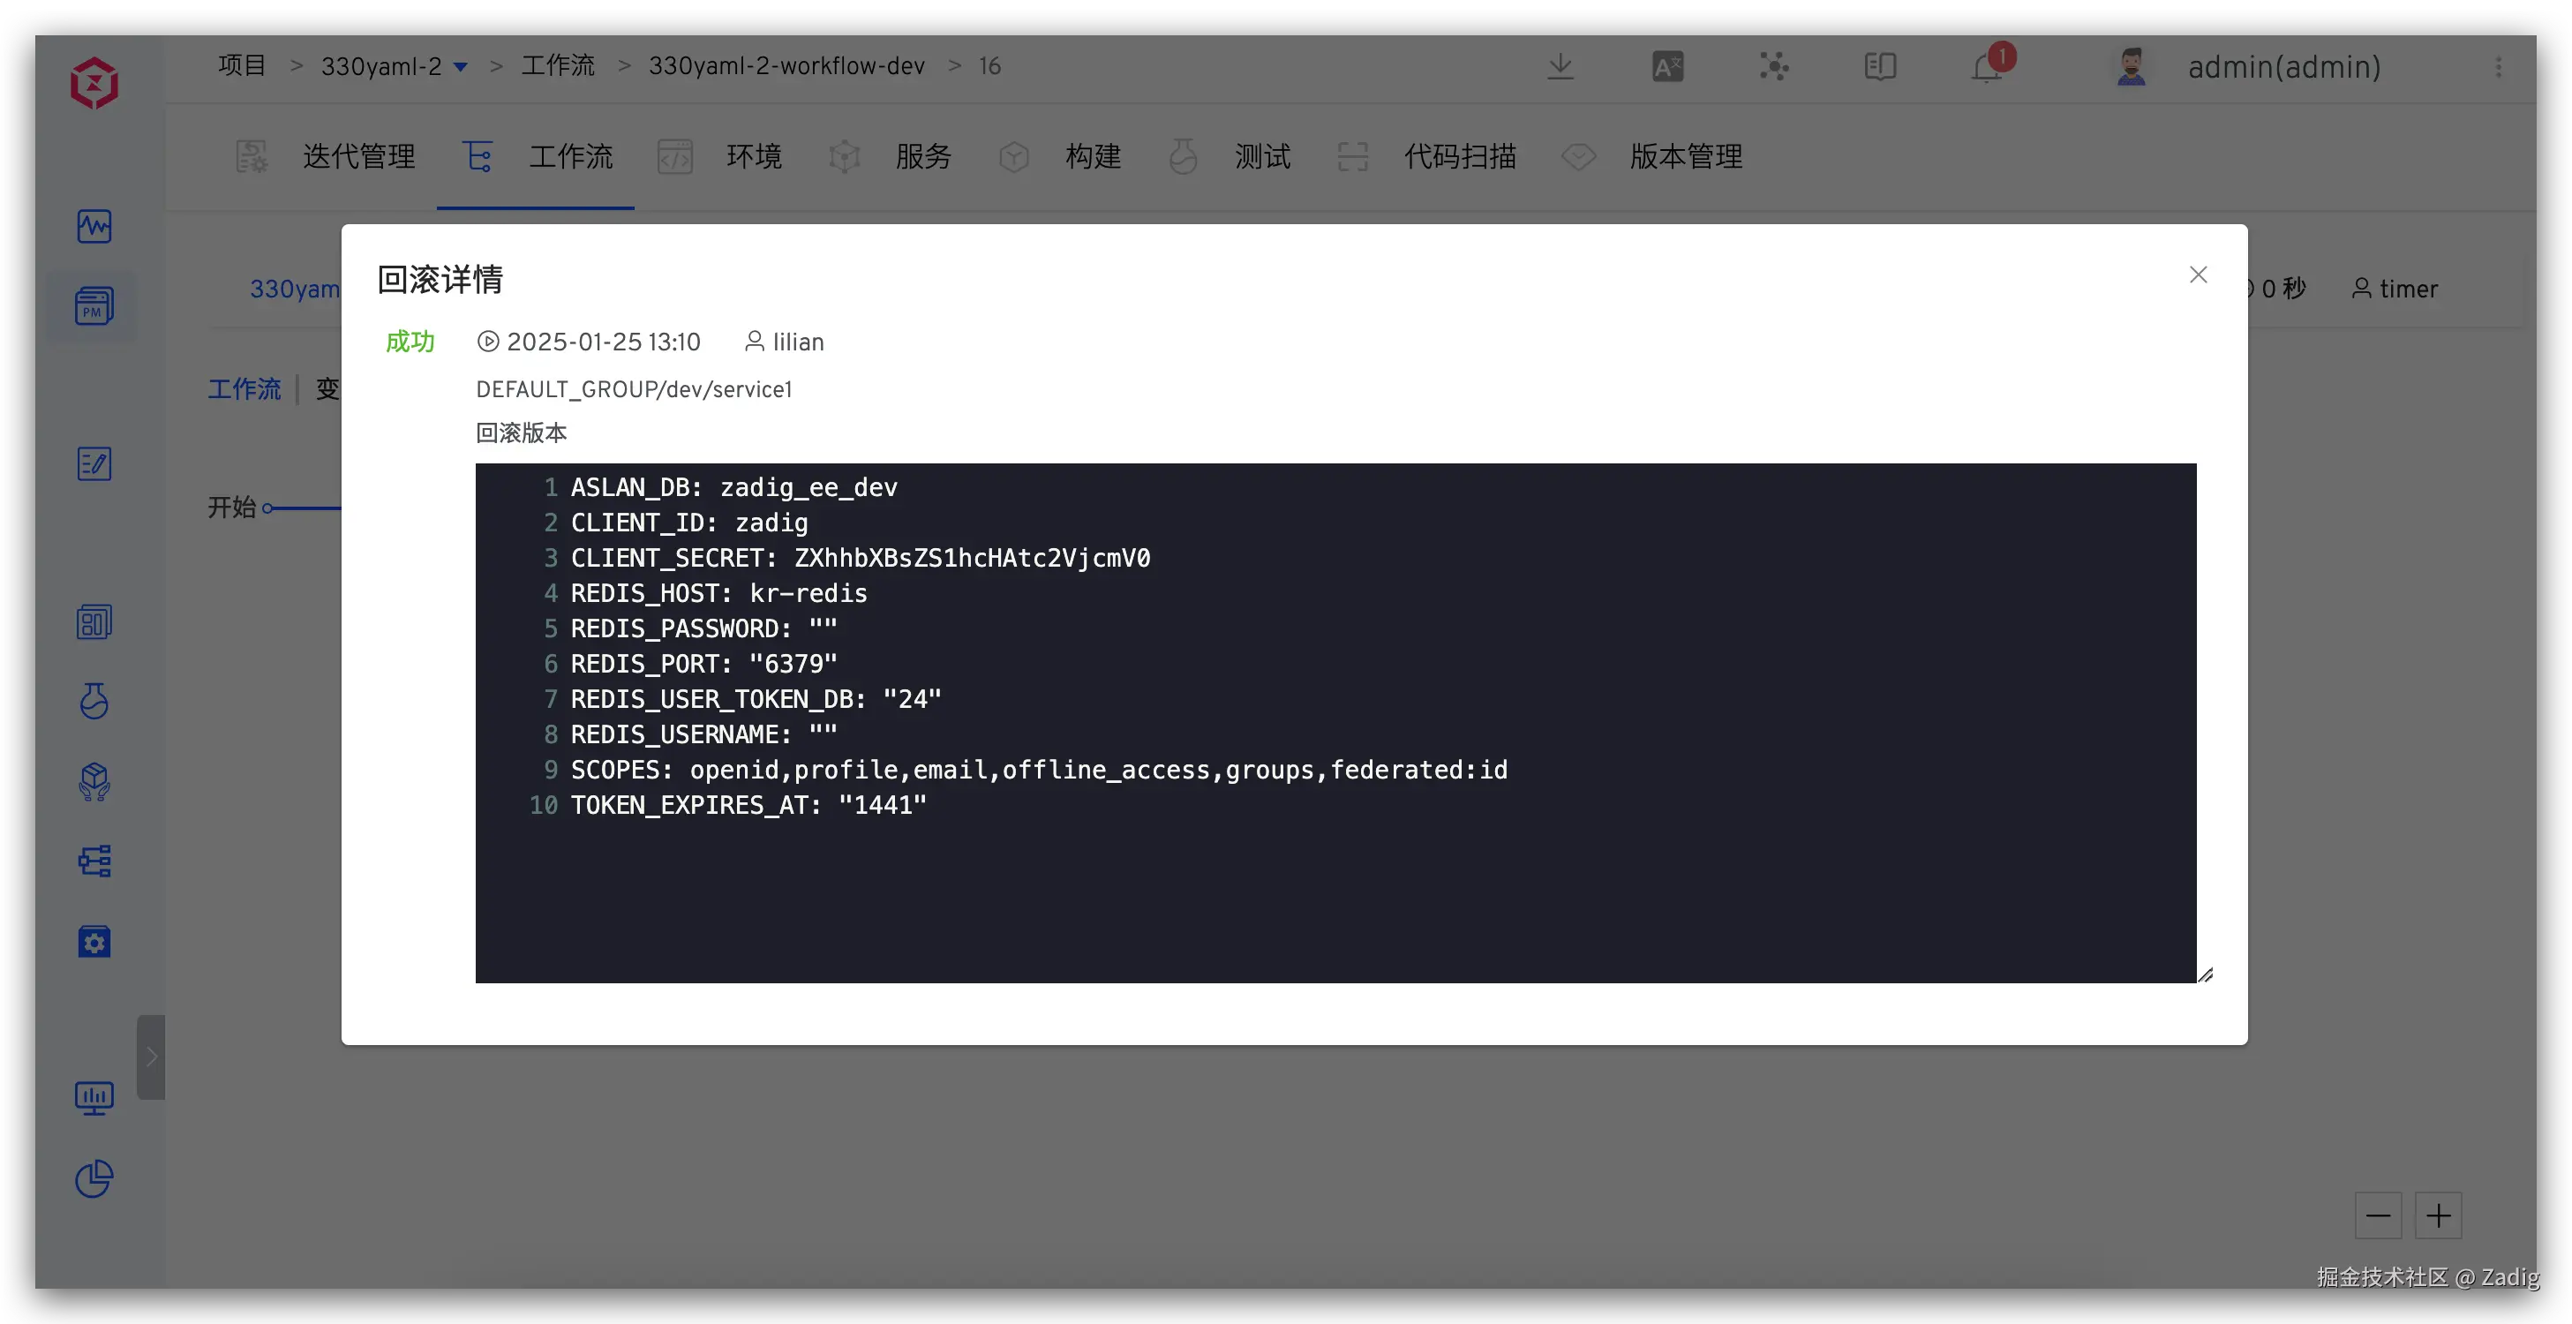Click the notification bell icon
The width and height of the screenshot is (2572, 1324).
[1986, 67]
